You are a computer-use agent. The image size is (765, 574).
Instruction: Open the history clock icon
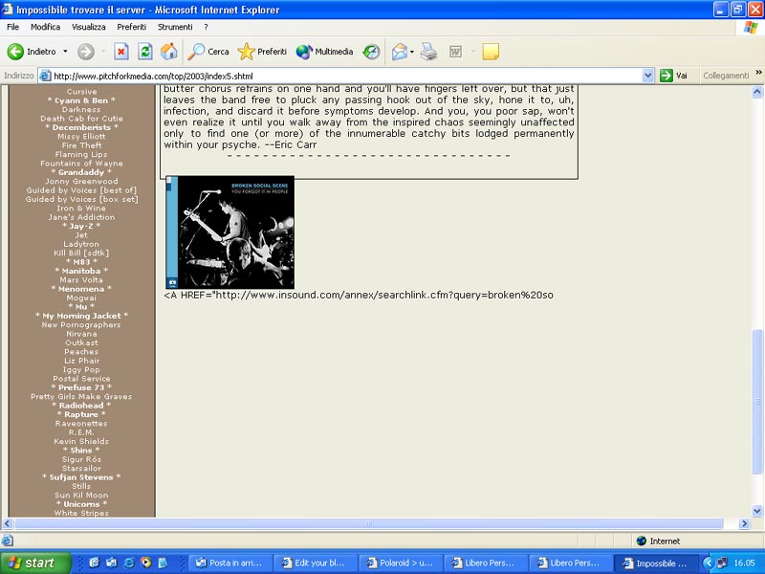tap(371, 52)
